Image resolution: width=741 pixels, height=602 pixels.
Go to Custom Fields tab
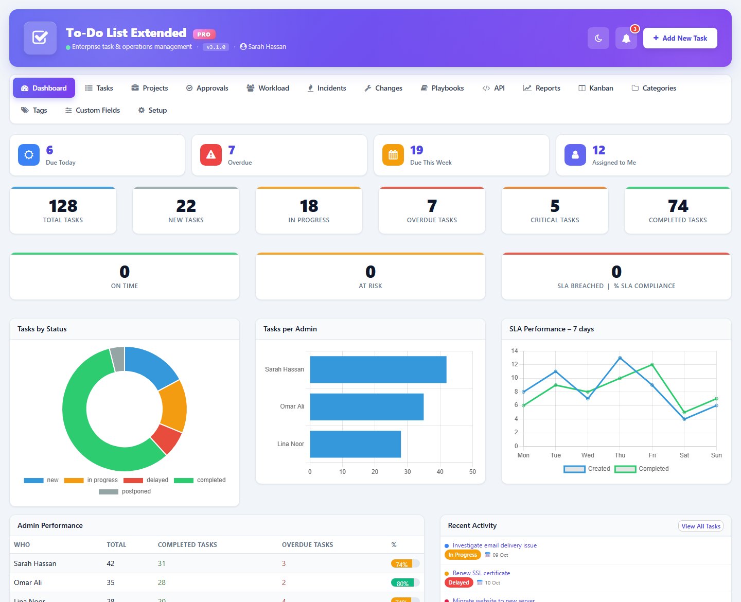pyautogui.click(x=93, y=110)
